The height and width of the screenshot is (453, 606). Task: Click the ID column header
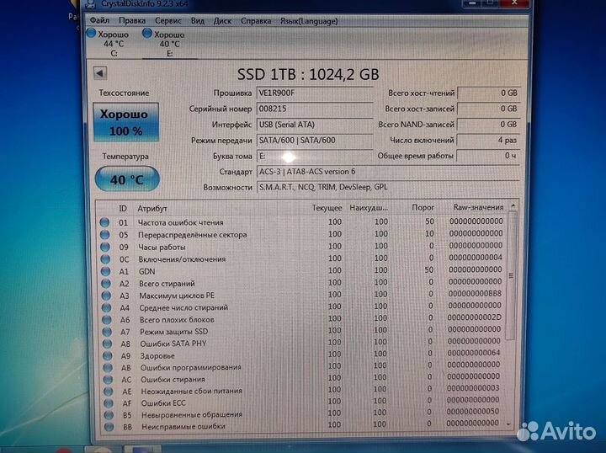click(123, 209)
